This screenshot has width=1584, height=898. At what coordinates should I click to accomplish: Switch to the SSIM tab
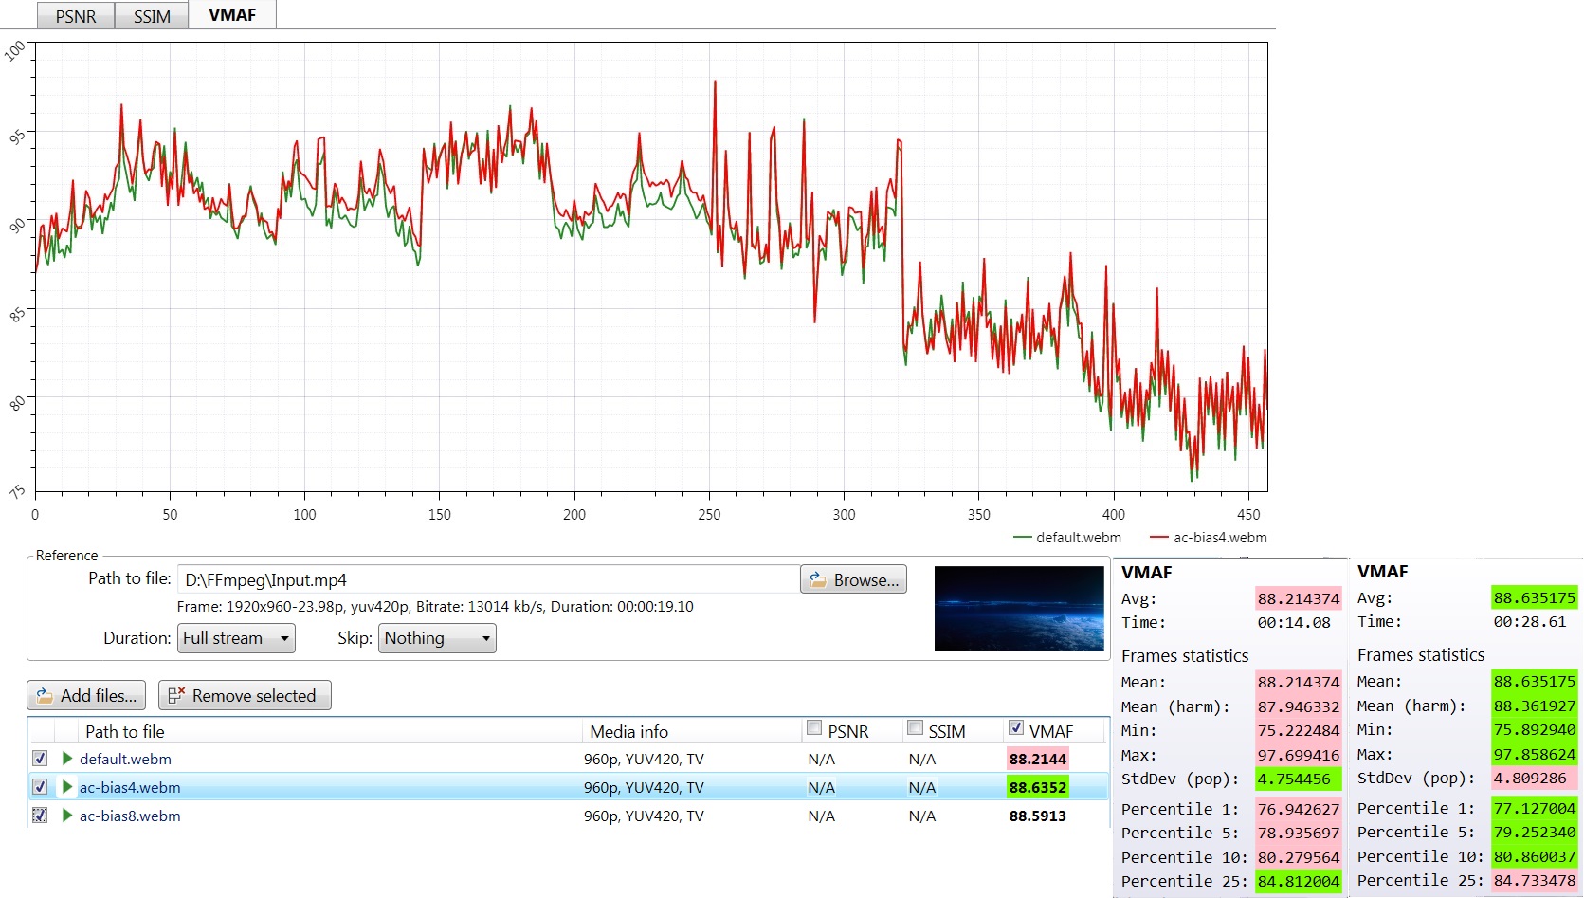click(152, 16)
